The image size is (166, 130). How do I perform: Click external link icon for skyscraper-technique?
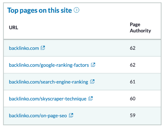coord(90,98)
